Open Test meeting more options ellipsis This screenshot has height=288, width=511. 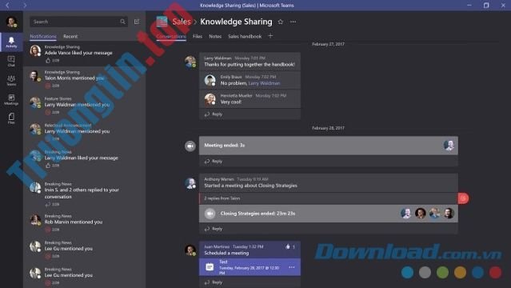292,267
